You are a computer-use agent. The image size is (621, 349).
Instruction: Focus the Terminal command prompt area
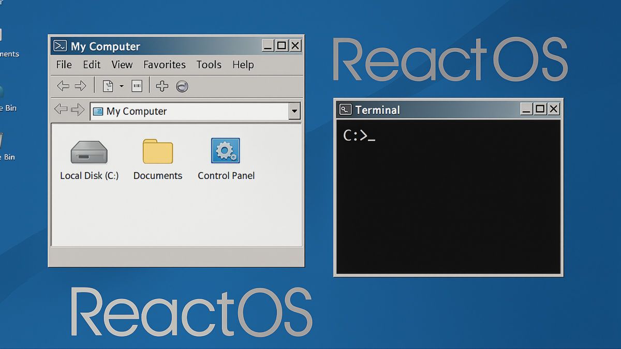tap(448, 196)
